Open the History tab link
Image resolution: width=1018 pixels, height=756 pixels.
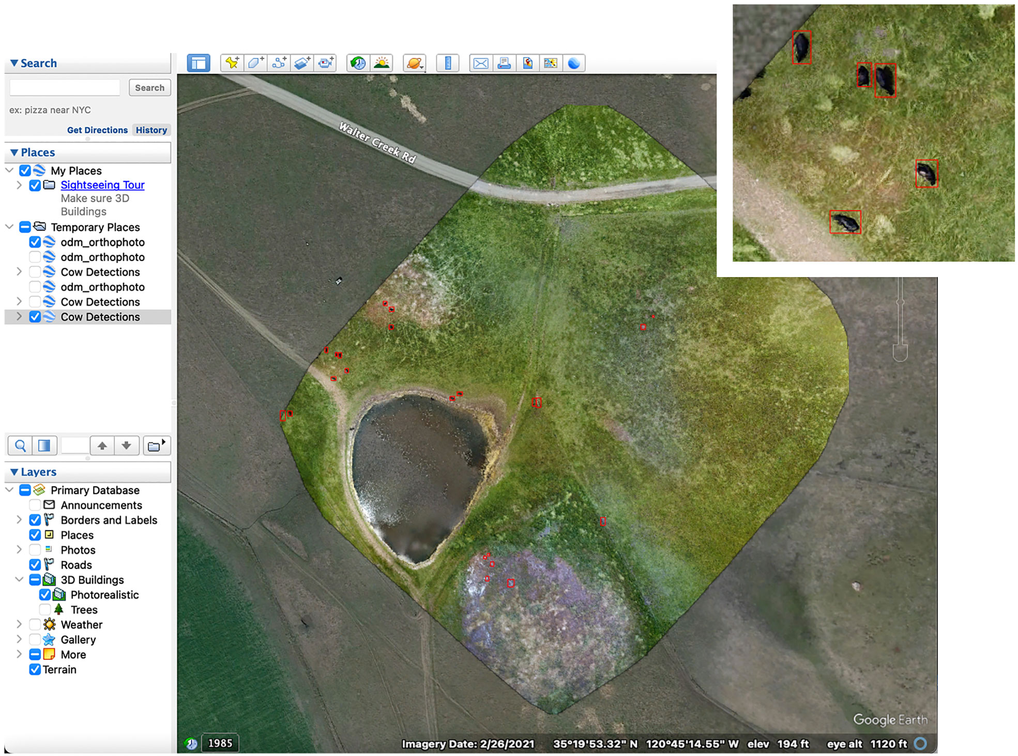point(151,130)
